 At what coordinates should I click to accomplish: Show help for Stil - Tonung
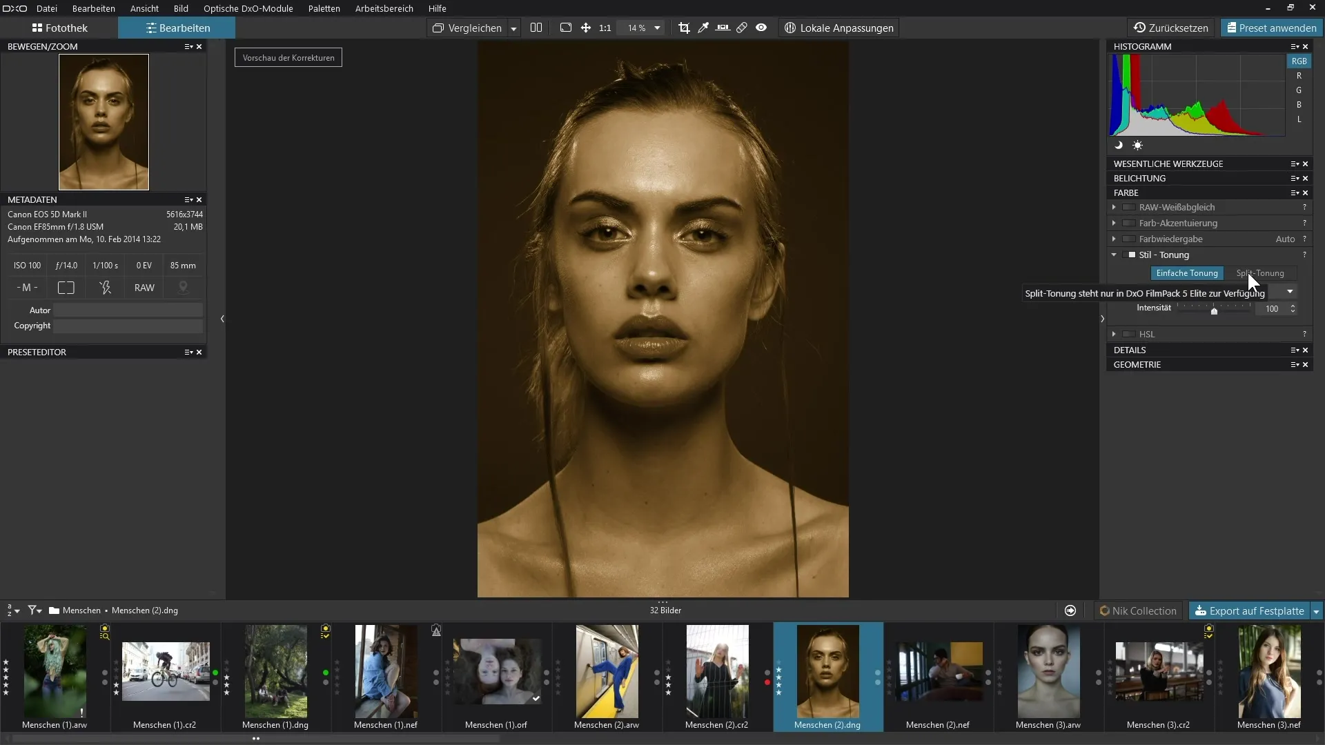(1304, 255)
